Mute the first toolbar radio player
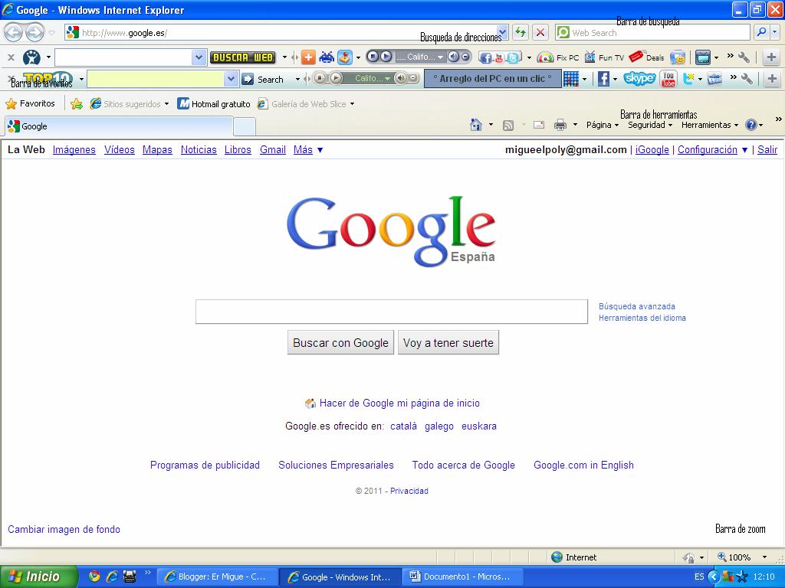 point(453,57)
